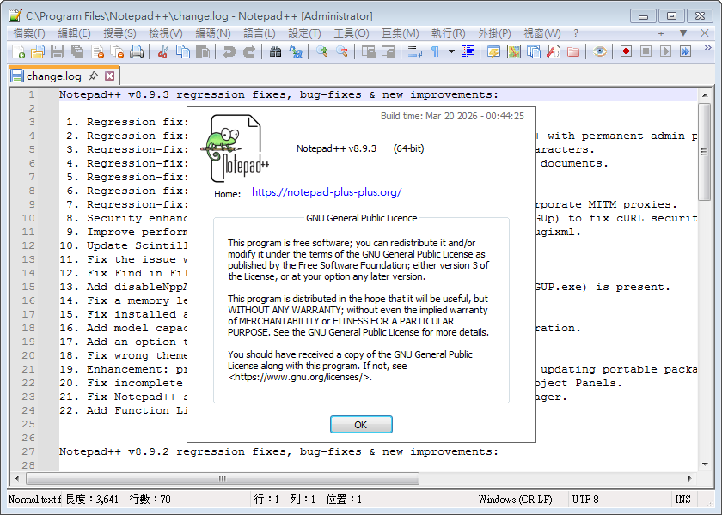Click the horizontal scrollbar right arrow
722x515 pixels.
(689, 478)
